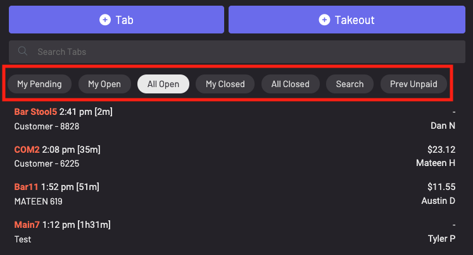Start a new Takeout order
The image size is (473, 255).
coord(347,20)
